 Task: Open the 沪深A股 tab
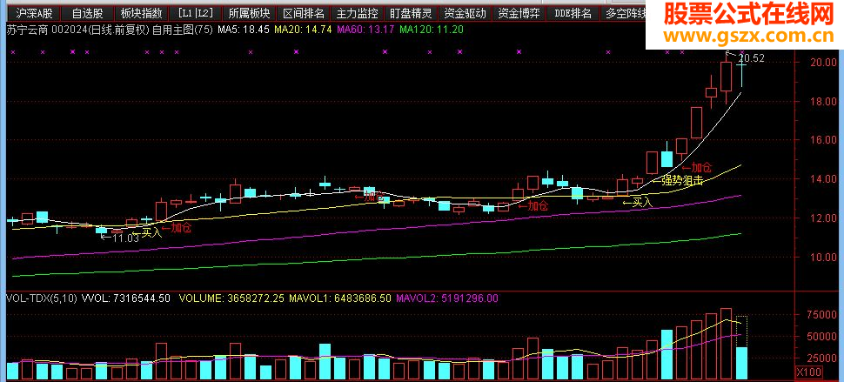coord(33,13)
